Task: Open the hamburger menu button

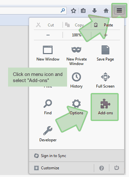Action: click(119, 11)
